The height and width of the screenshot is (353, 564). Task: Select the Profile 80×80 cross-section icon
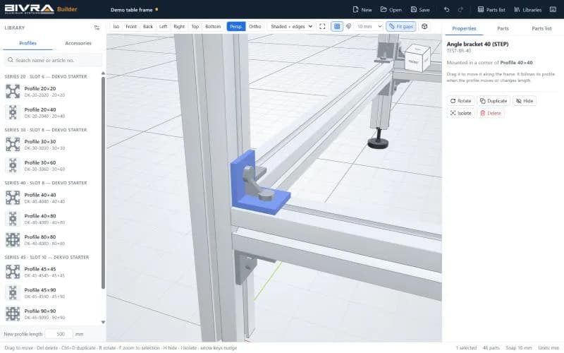[13, 240]
